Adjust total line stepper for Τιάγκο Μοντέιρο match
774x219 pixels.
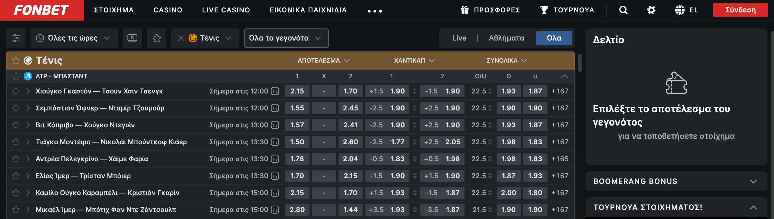click(x=490, y=142)
